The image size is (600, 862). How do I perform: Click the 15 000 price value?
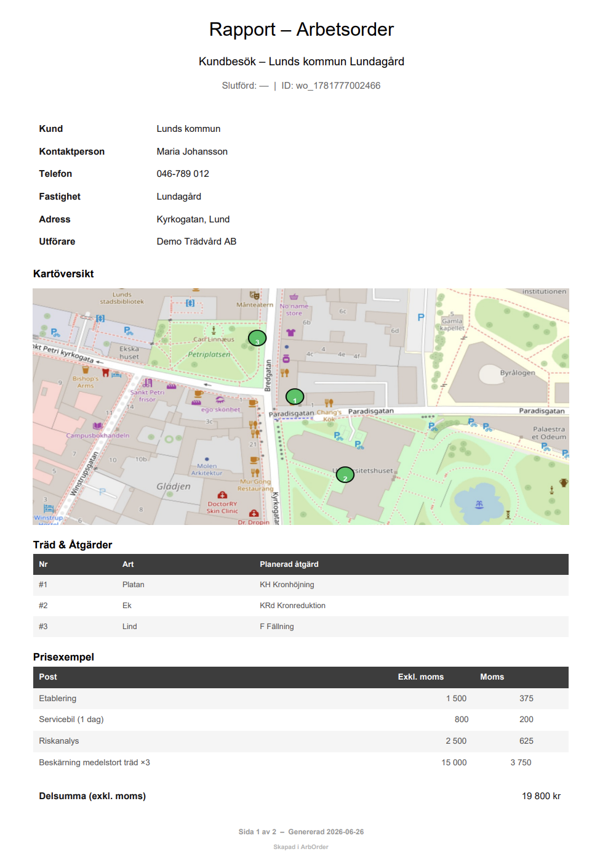point(454,762)
